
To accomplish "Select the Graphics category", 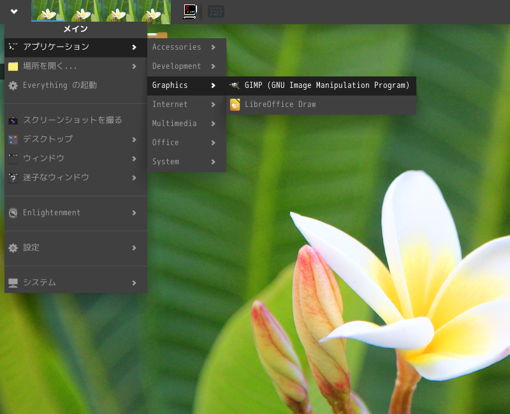I will [x=187, y=85].
